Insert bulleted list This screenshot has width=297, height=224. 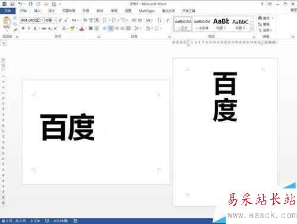tap(105, 20)
